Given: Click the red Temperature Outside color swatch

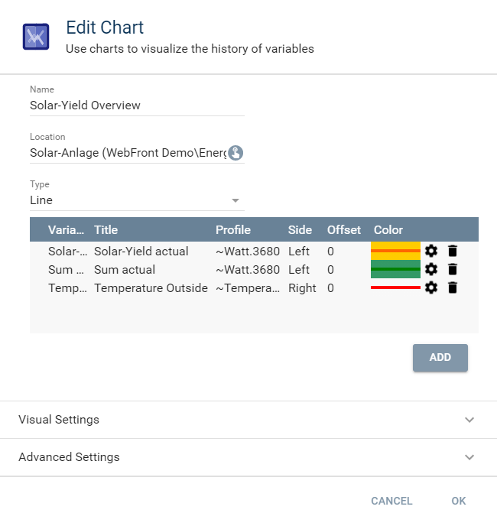Looking at the screenshot, I should click(x=395, y=287).
